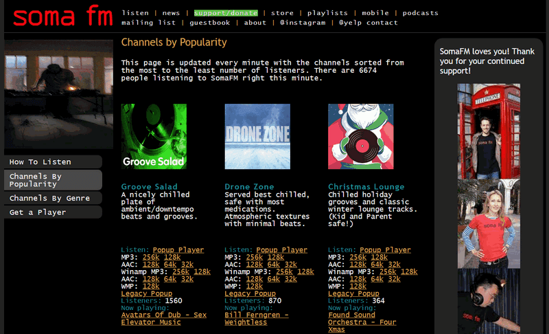Click the Christmas Lounge title link
The image size is (549, 334).
pos(366,187)
